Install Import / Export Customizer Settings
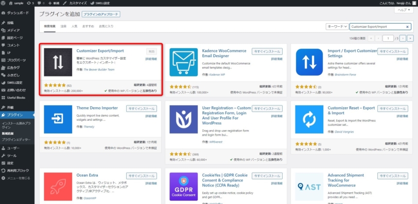418x204 pixels. pyautogui.click(x=393, y=51)
